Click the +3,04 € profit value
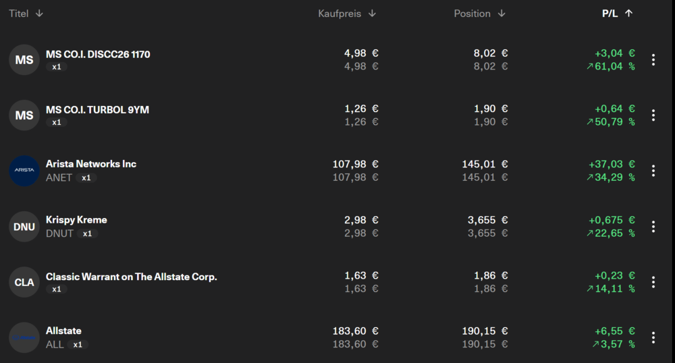 (615, 53)
